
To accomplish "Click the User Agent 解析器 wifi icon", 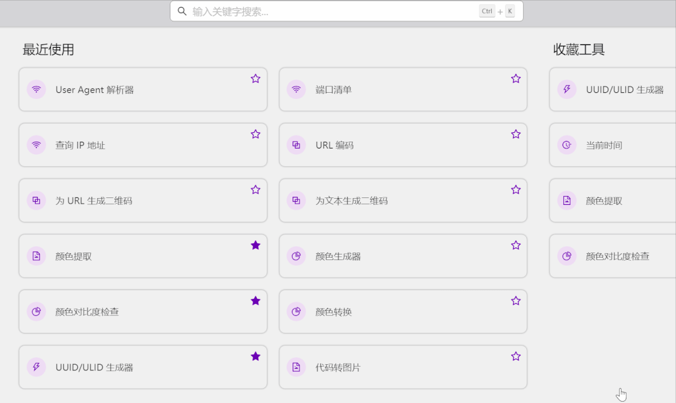I will coord(36,90).
